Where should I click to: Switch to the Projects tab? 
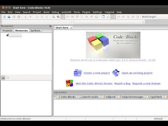7,30
